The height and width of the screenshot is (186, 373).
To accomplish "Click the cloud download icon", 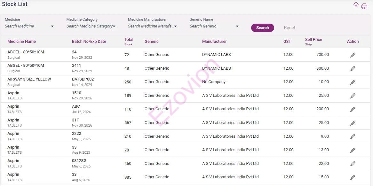I will point(356,4).
